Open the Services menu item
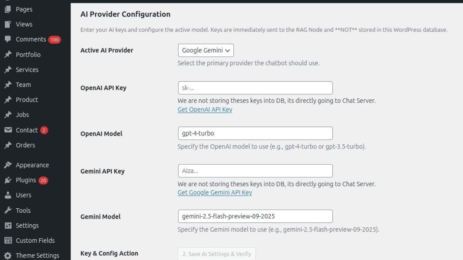 coord(27,70)
